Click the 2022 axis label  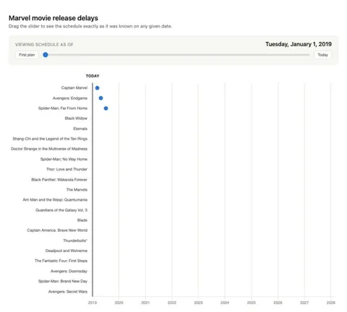pyautogui.click(x=172, y=303)
